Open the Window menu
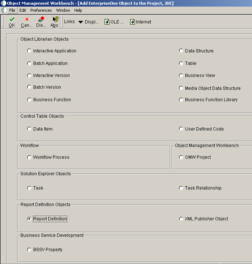This screenshot has height=264, width=252. pyautogui.click(x=63, y=10)
